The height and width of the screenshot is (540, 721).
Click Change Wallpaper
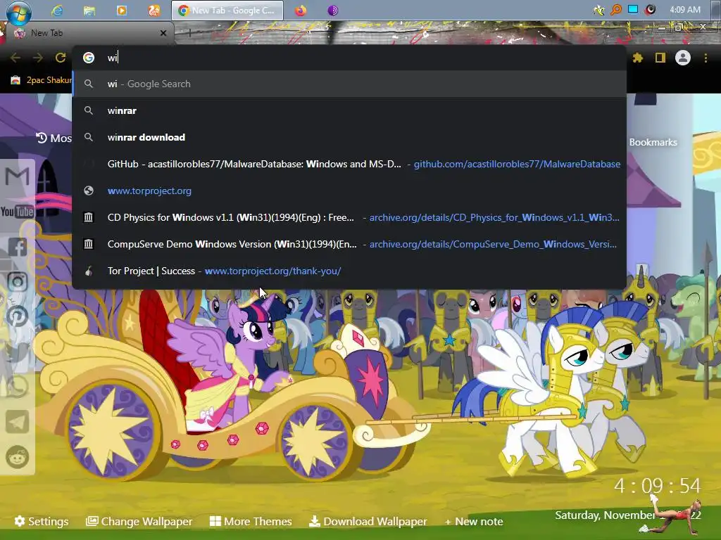click(139, 521)
